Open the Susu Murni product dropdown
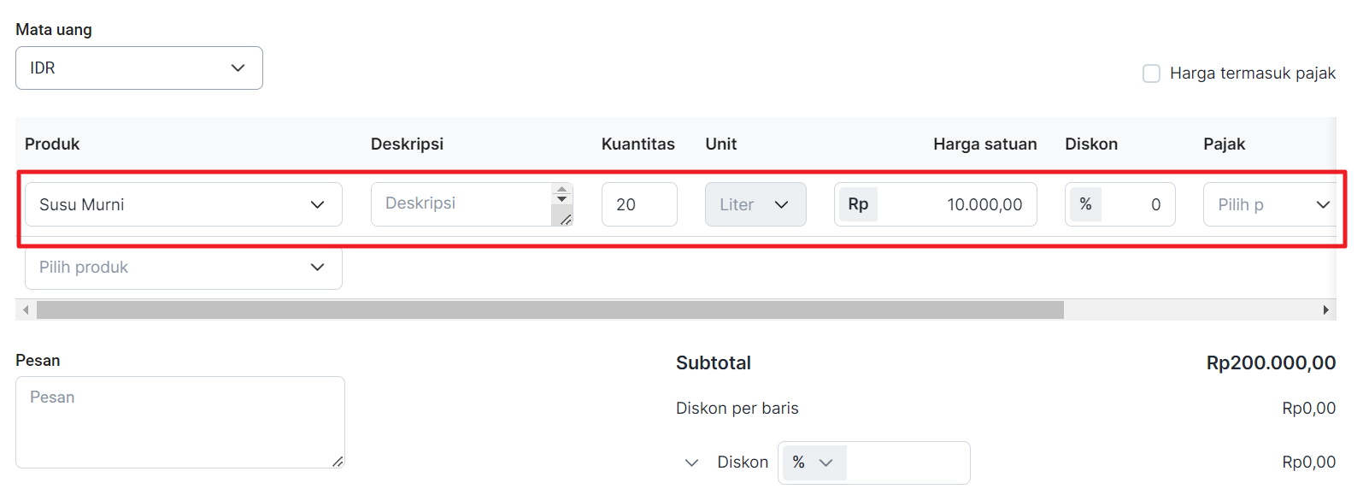1363x489 pixels. point(183,204)
